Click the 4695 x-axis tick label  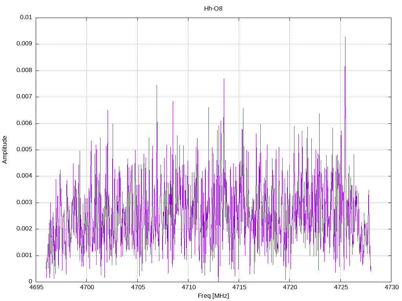[x=36, y=287]
